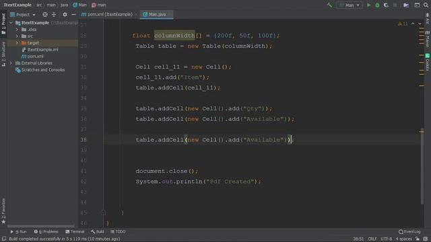Collapse all nodes in Project panel
The height and width of the screenshot is (242, 431).
click(54, 14)
